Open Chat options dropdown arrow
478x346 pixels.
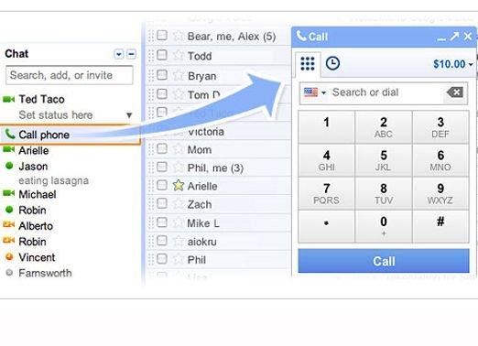click(x=118, y=54)
